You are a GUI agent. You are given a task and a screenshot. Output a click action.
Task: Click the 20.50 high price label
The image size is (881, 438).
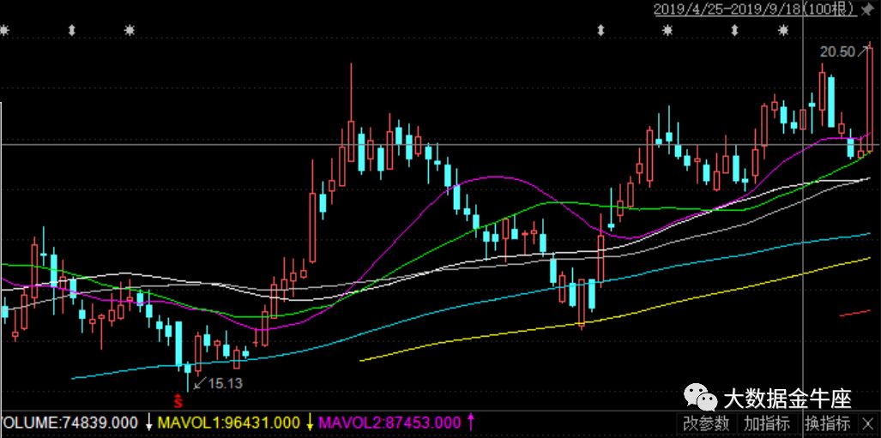pyautogui.click(x=836, y=52)
